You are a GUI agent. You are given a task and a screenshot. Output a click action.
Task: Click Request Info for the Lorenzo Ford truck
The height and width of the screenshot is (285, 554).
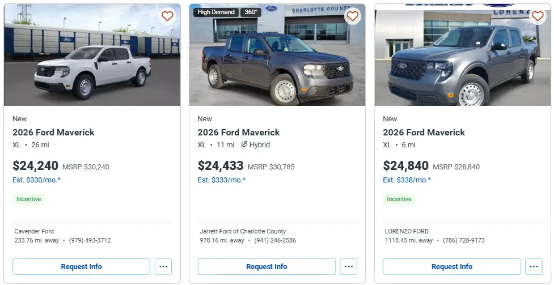[451, 266]
